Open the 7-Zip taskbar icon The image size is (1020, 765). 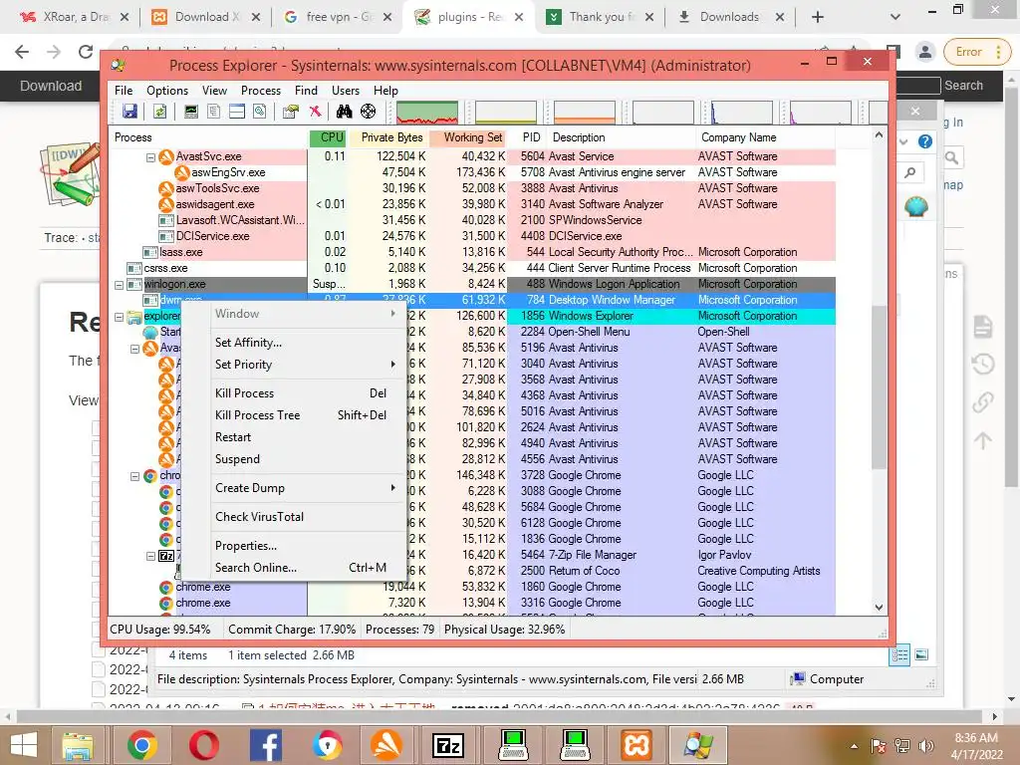[x=448, y=745]
